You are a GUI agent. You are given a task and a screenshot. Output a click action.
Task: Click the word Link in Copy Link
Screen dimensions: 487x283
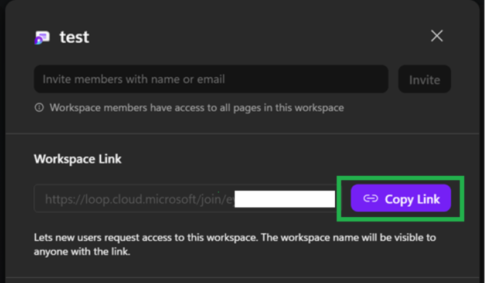pos(428,199)
